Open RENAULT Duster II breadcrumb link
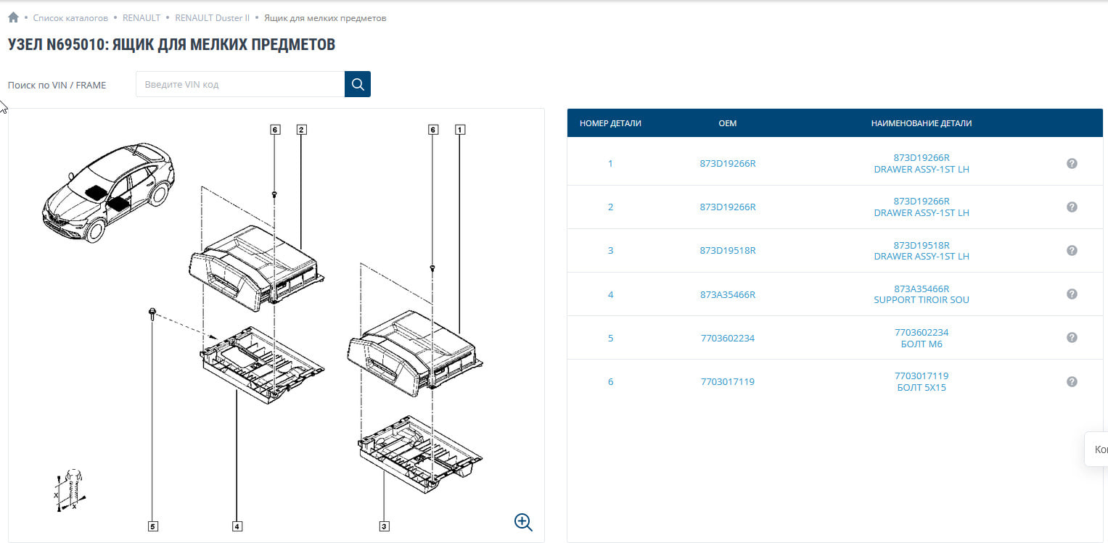The image size is (1108, 543). [212, 17]
